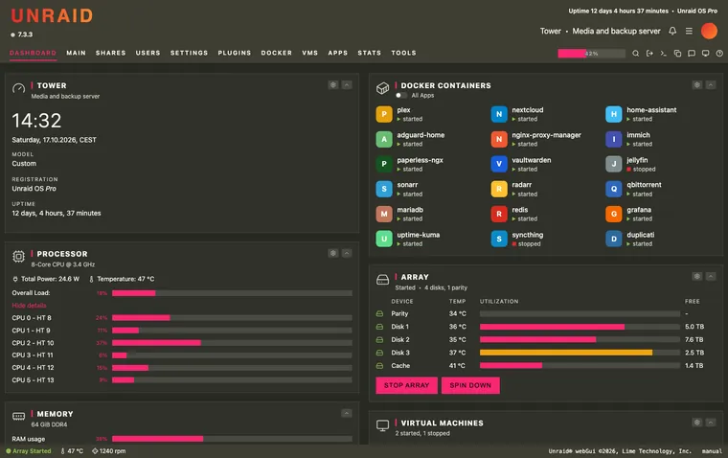The height and width of the screenshot is (458, 728).
Task: Click the home-assistant container icon
Action: (614, 114)
